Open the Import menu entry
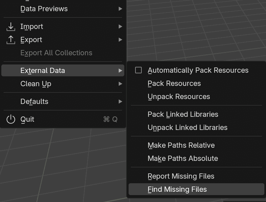Image resolution: width=266 pixels, height=202 pixels. pos(63,26)
